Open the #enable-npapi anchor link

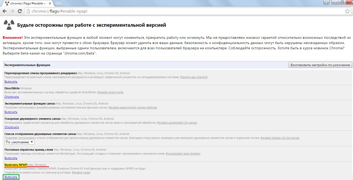(81, 172)
